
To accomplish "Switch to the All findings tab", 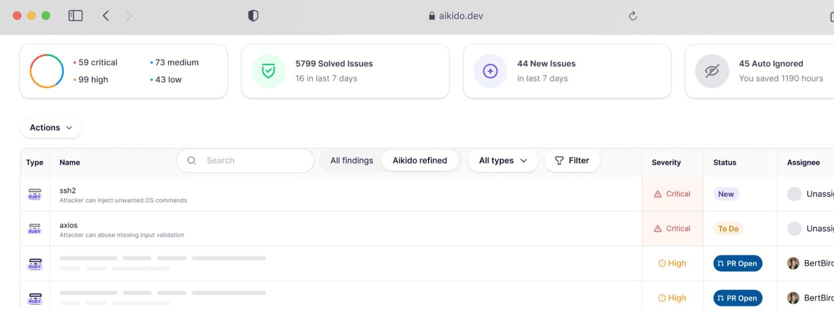I will [x=352, y=161].
